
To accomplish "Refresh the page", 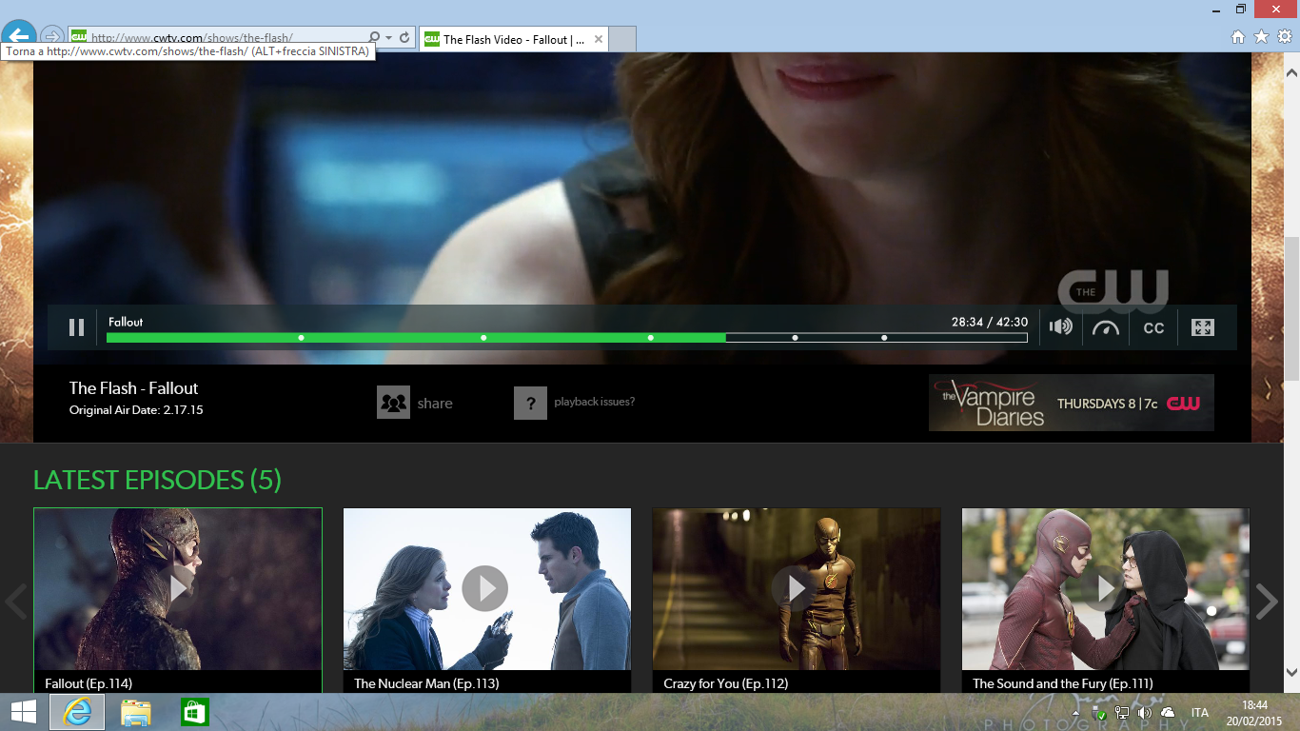I will [404, 38].
